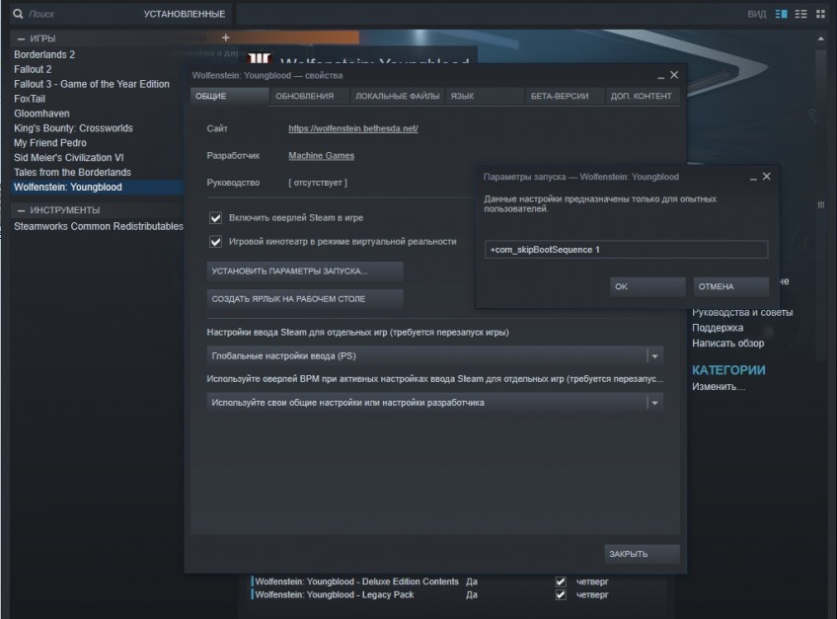Viewport: 837px width, 619px height.
Task: Click СОЗДАТЬ ЯРЛЫК НА РАБОЧЕМ СТОЛЕ button
Action: (305, 299)
